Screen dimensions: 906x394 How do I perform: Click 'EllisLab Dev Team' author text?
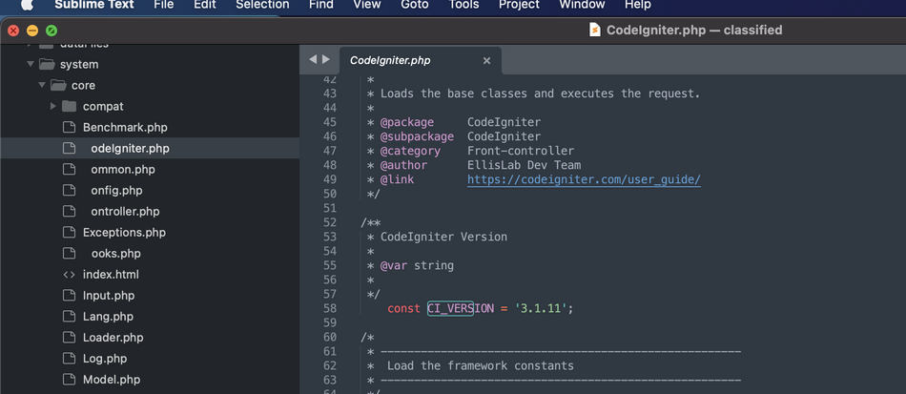[525, 165]
